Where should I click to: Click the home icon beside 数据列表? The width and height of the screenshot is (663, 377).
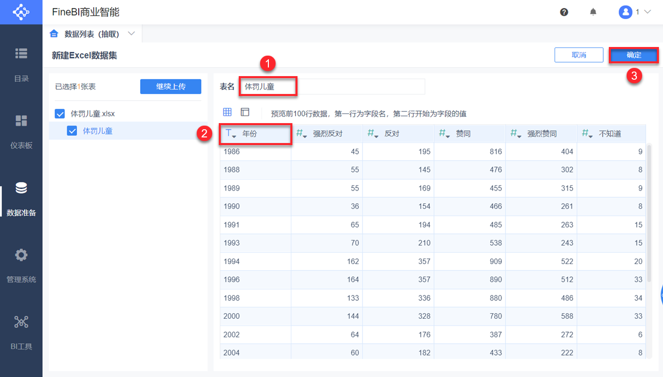pyautogui.click(x=54, y=34)
